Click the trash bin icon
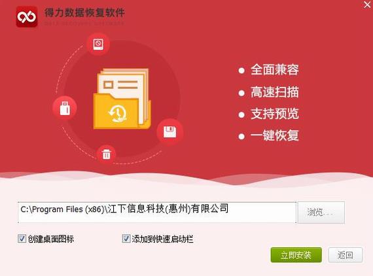Viewport: 373px width, 276px height. point(106,154)
